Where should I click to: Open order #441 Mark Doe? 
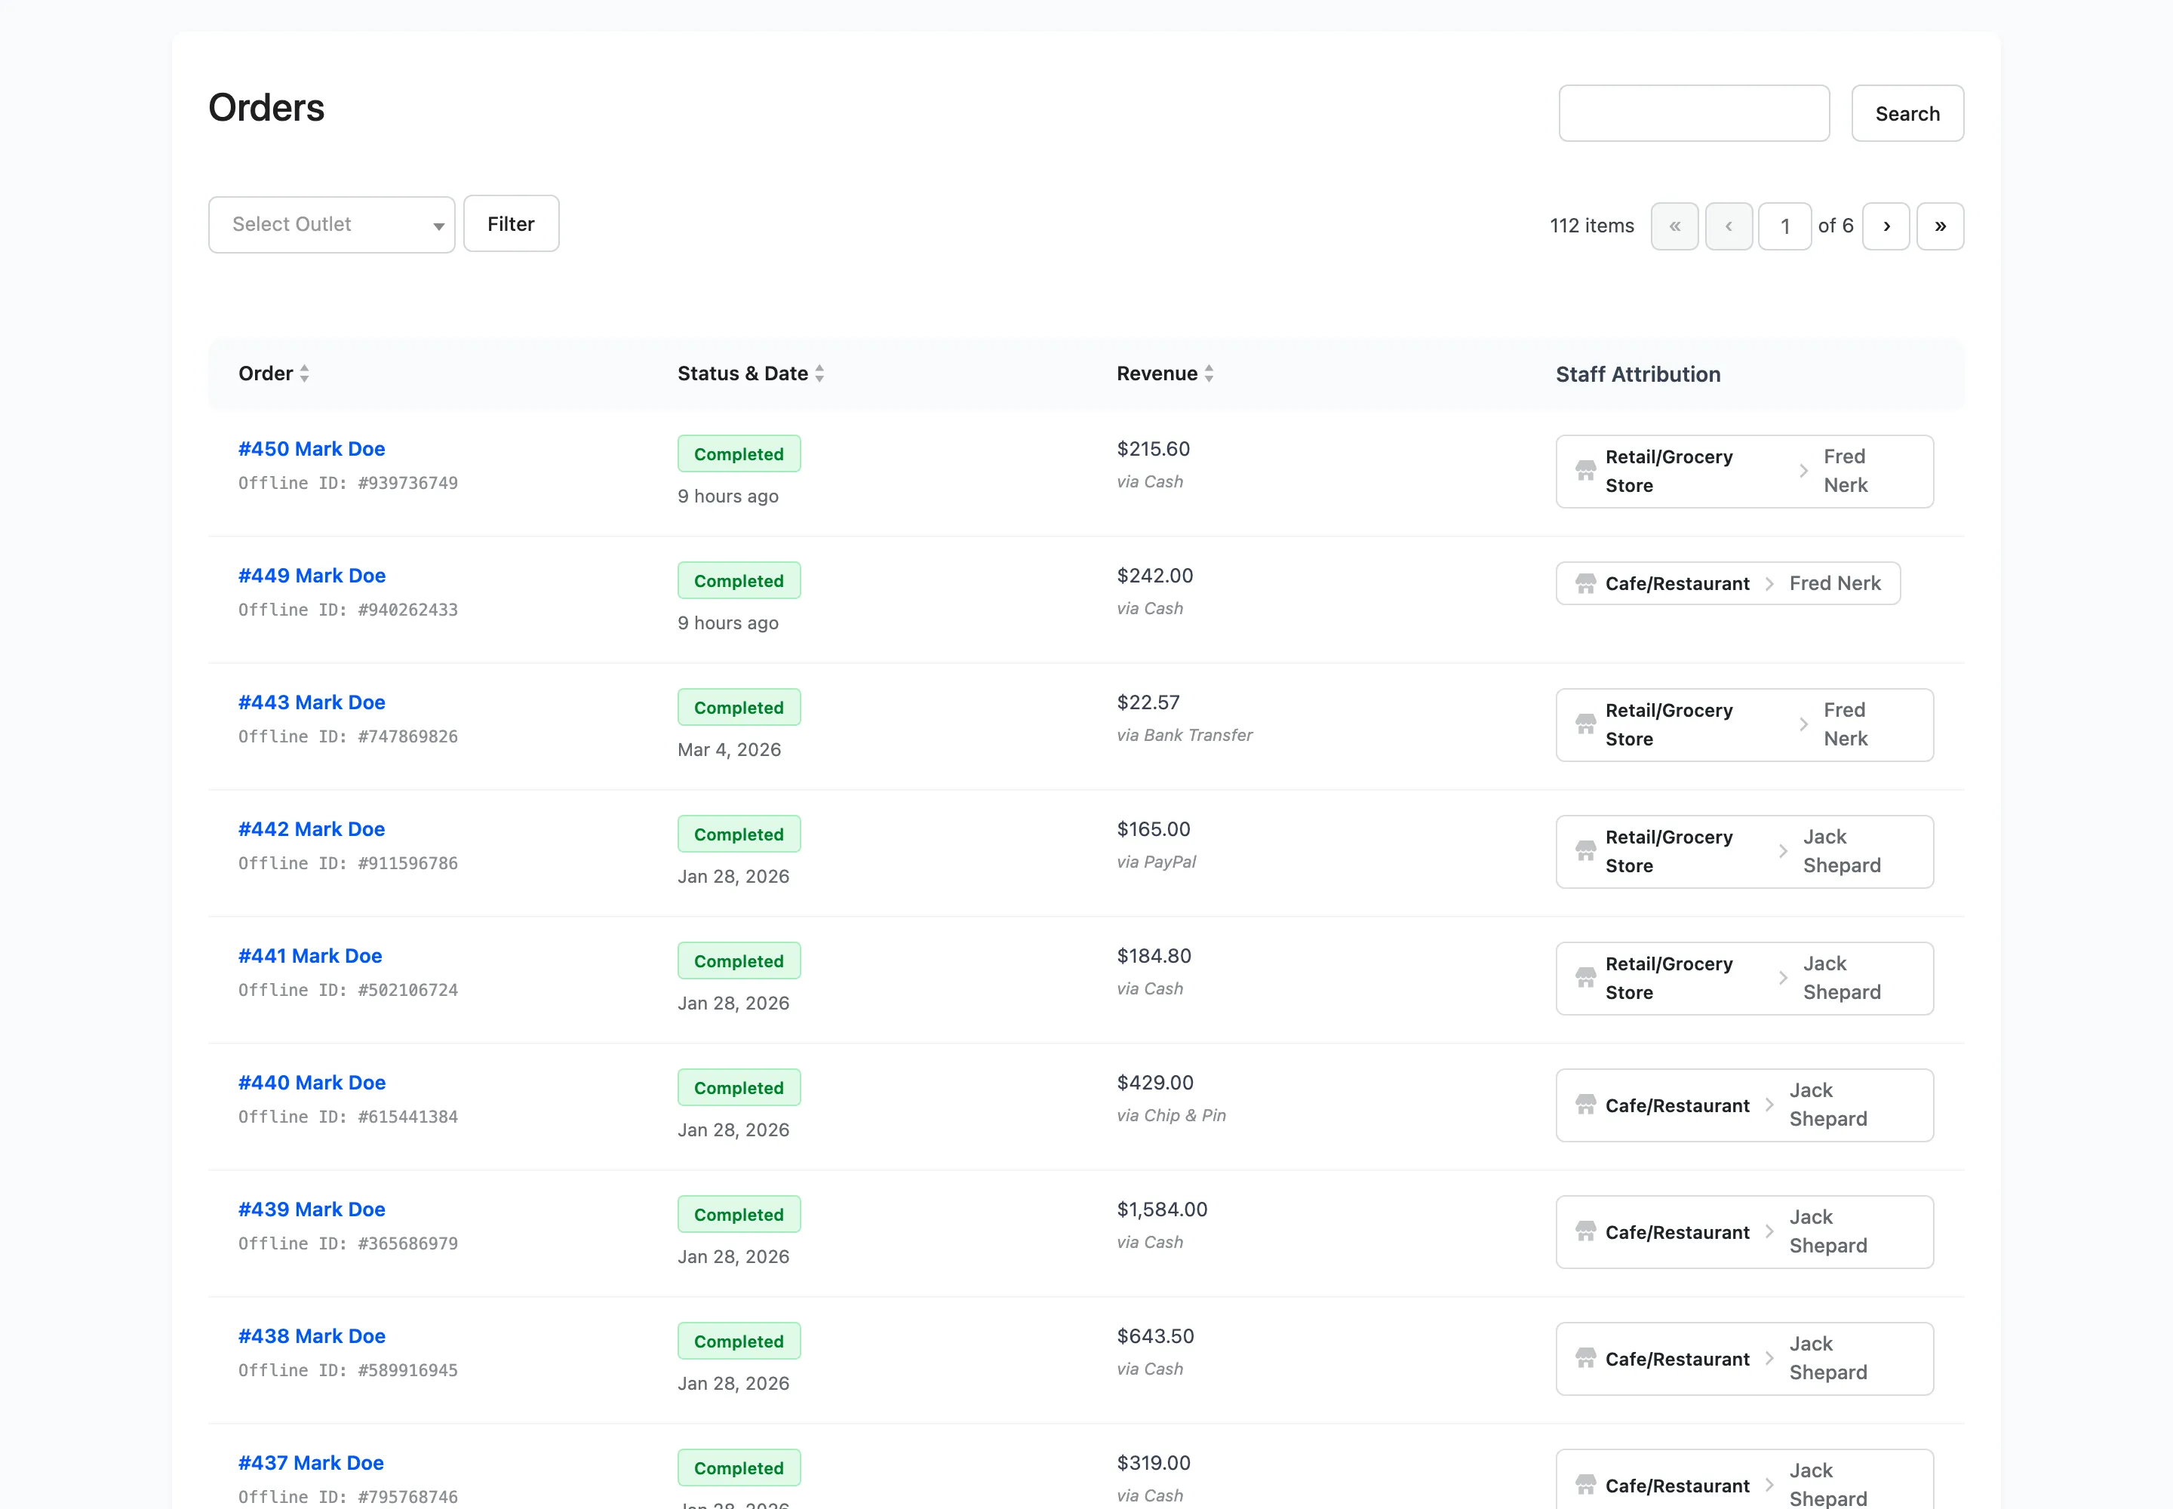pos(310,956)
